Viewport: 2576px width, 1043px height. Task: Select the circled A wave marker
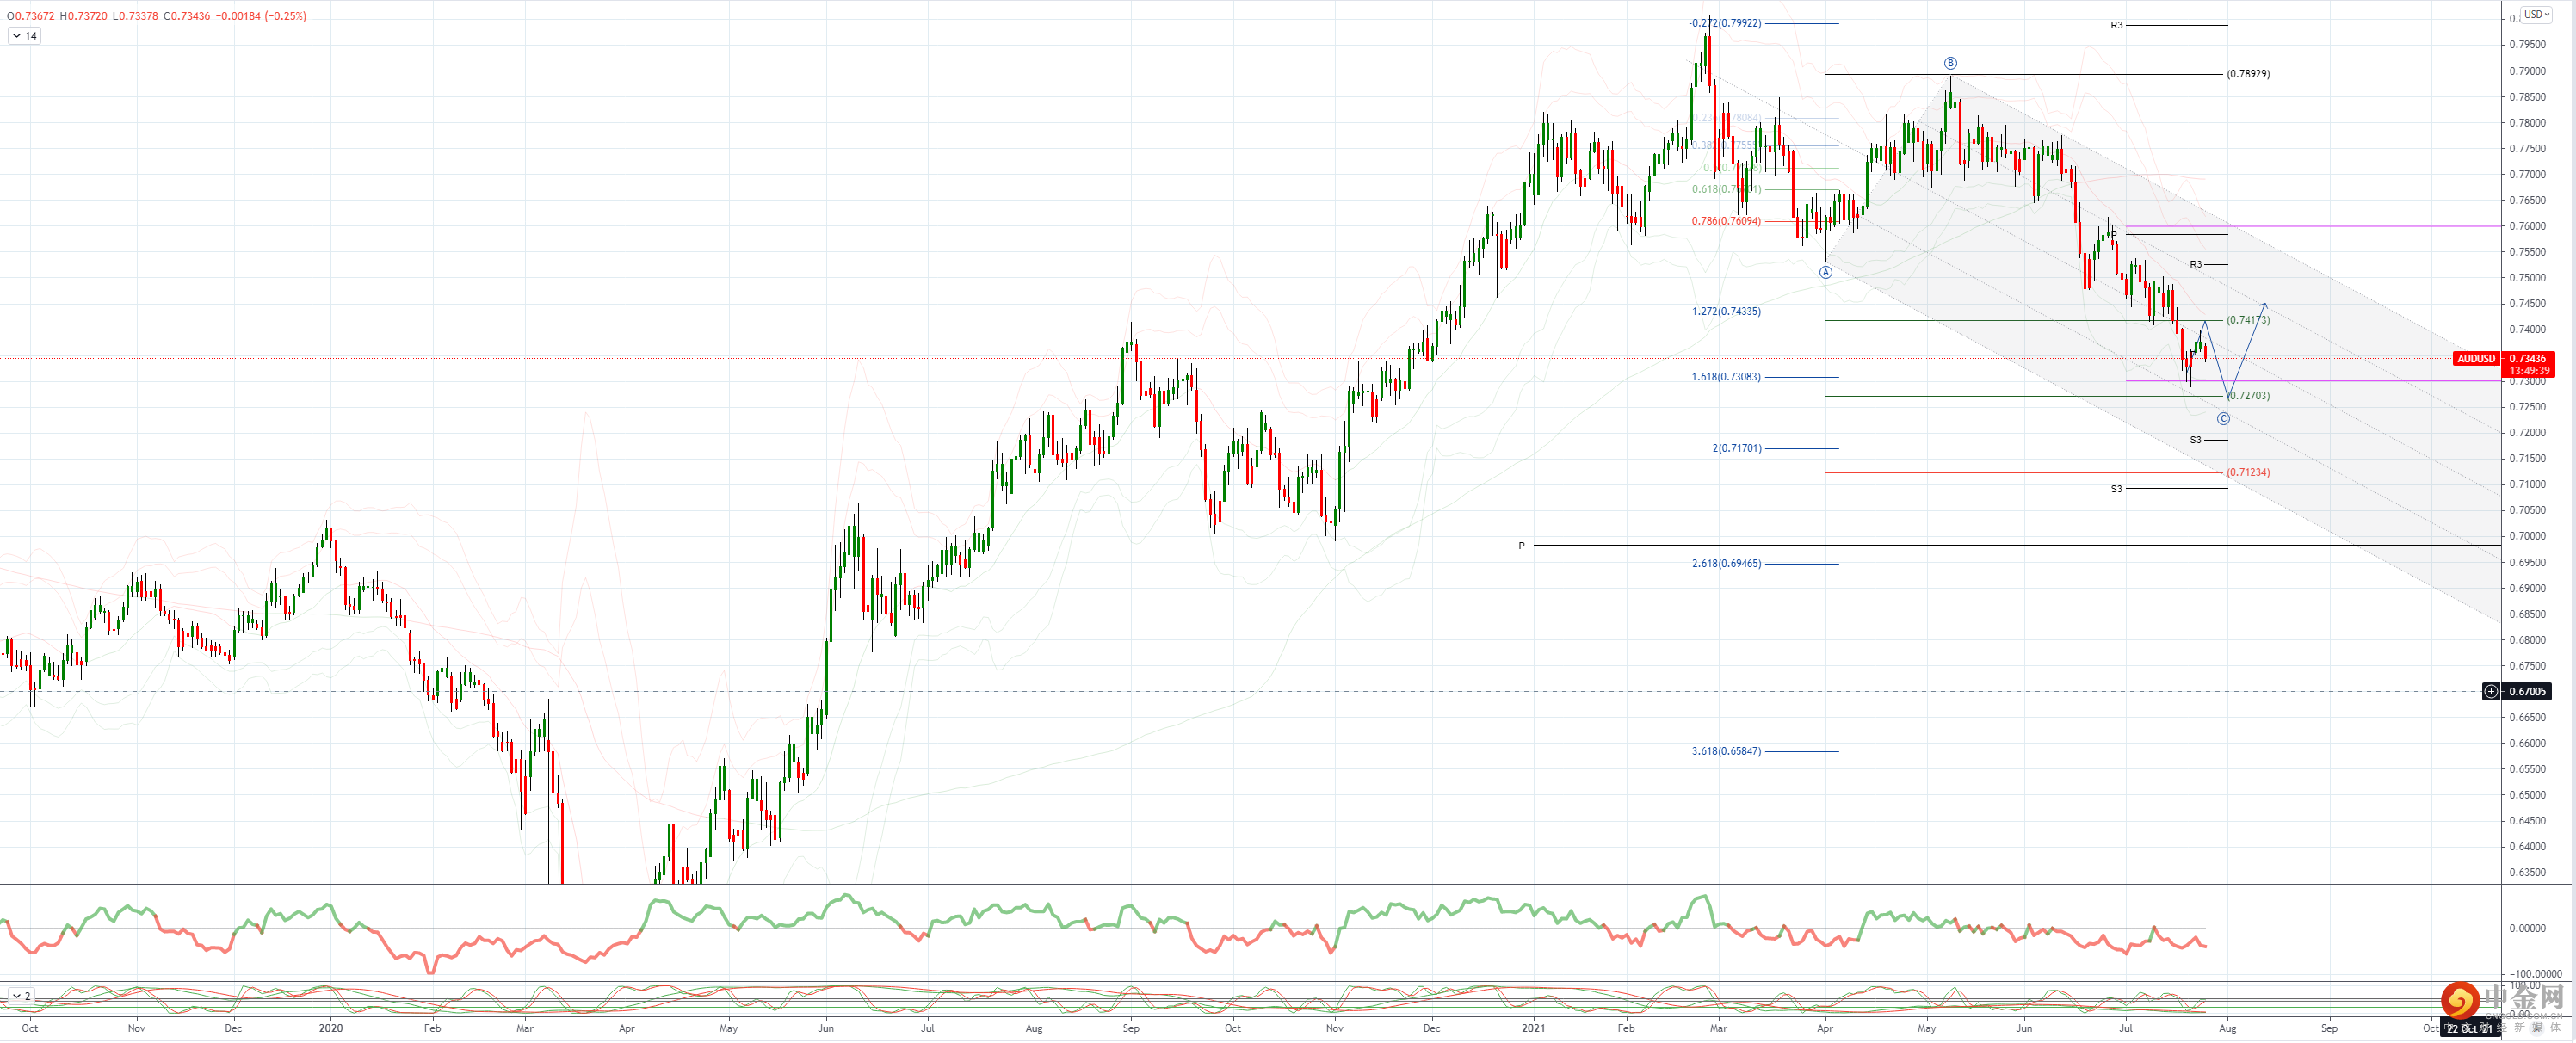1825,272
